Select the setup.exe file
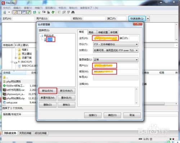Viewport: 180px width, 143px height. [x=12, y=103]
